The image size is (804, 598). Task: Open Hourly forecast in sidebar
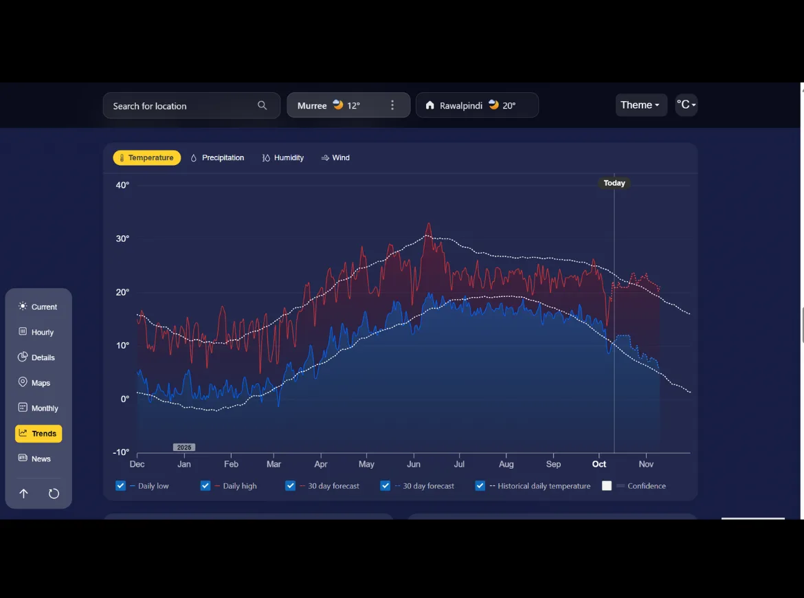(38, 332)
